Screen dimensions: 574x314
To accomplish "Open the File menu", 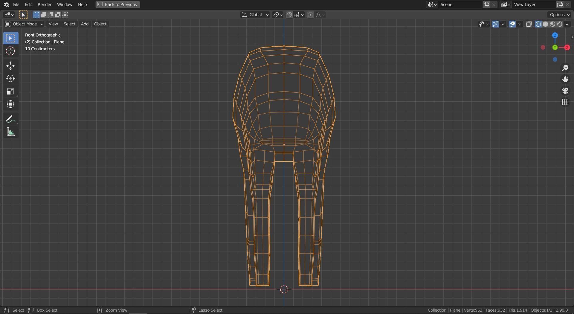I will point(16,4).
